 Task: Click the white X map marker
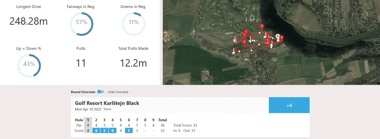[x=278, y=36]
